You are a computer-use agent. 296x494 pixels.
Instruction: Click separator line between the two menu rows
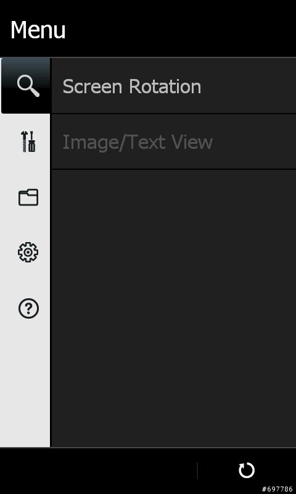click(x=174, y=114)
